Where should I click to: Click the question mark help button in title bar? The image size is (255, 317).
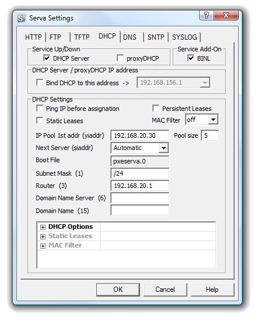click(x=207, y=15)
